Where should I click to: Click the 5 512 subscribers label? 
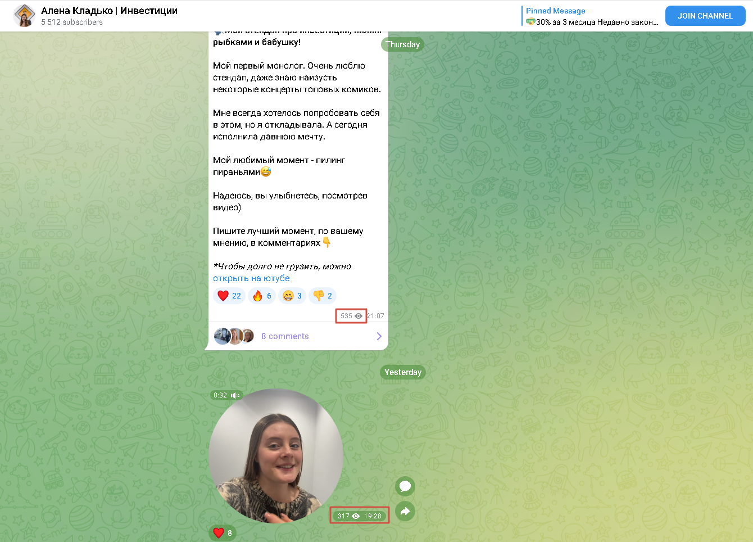coord(72,22)
